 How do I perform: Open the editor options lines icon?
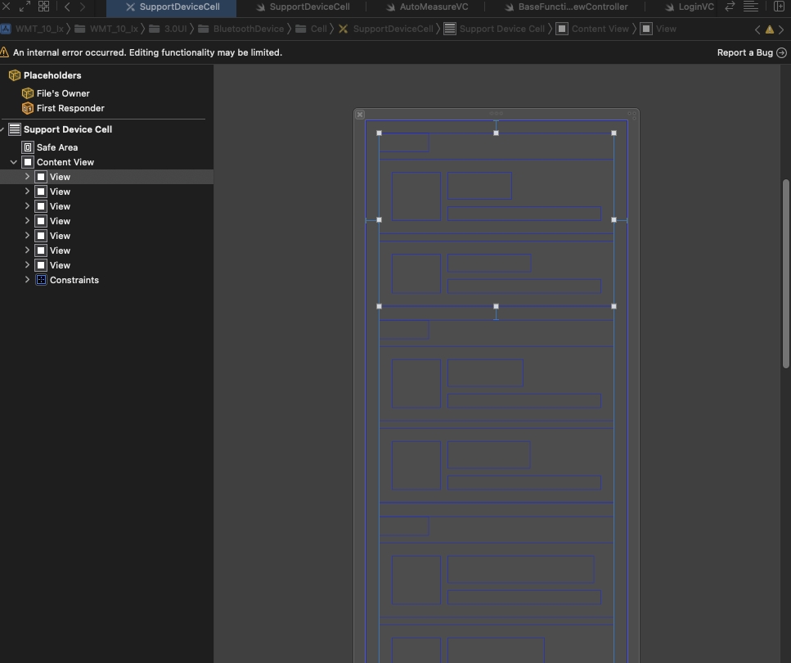(752, 7)
